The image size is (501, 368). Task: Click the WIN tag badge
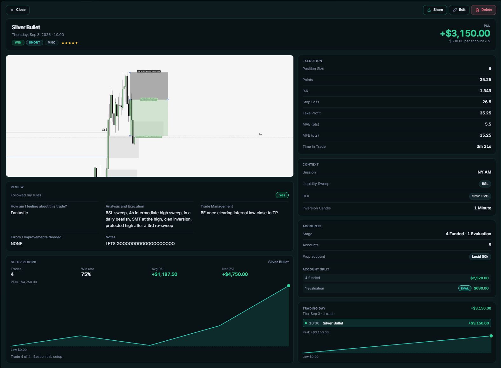[x=18, y=43]
